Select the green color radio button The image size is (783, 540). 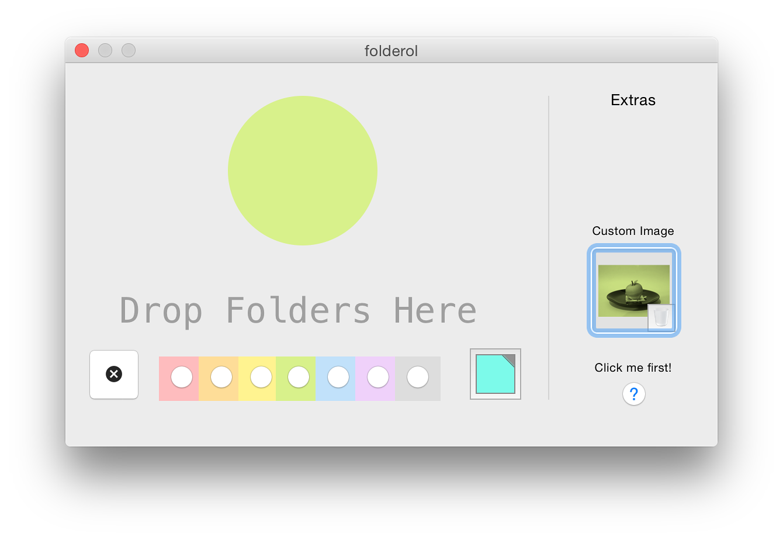coord(299,377)
